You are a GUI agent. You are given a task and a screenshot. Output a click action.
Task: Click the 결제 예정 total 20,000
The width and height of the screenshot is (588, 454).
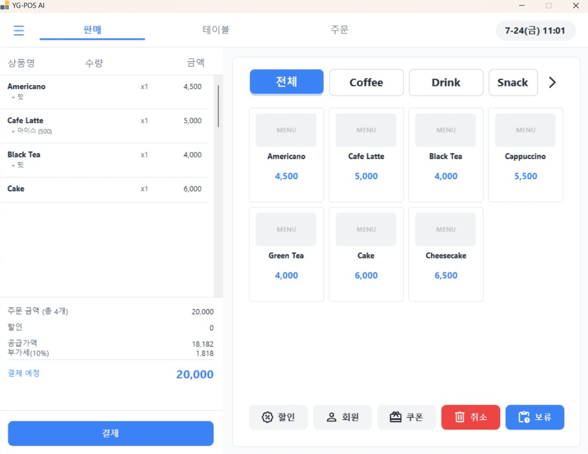pos(195,374)
